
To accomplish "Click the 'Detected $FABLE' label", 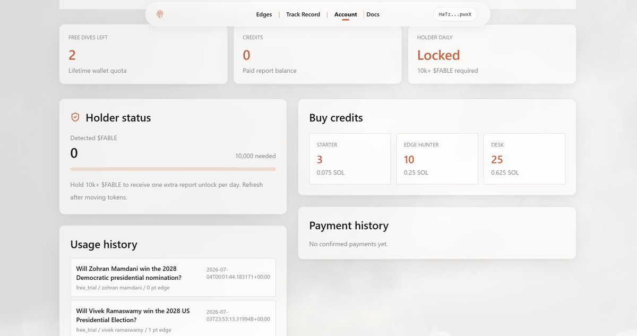I will 93,138.
